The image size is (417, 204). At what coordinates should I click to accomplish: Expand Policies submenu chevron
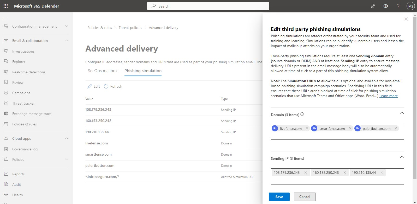tap(67, 160)
